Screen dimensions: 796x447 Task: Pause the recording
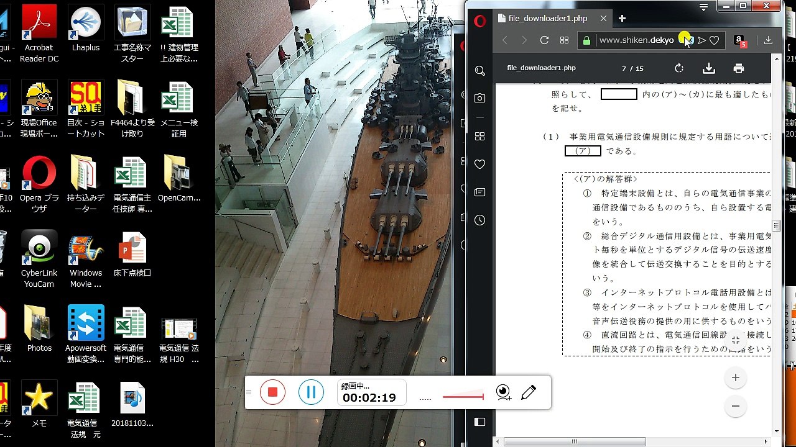[311, 392]
